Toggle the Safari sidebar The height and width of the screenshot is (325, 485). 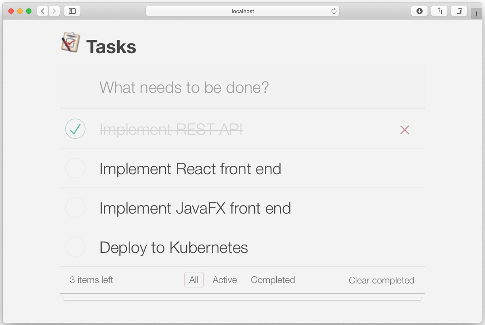point(71,11)
